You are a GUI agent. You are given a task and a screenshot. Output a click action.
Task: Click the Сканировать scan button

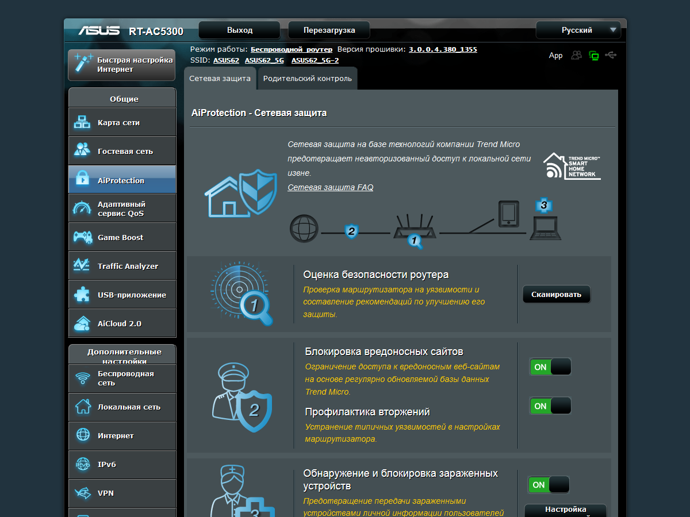(556, 294)
